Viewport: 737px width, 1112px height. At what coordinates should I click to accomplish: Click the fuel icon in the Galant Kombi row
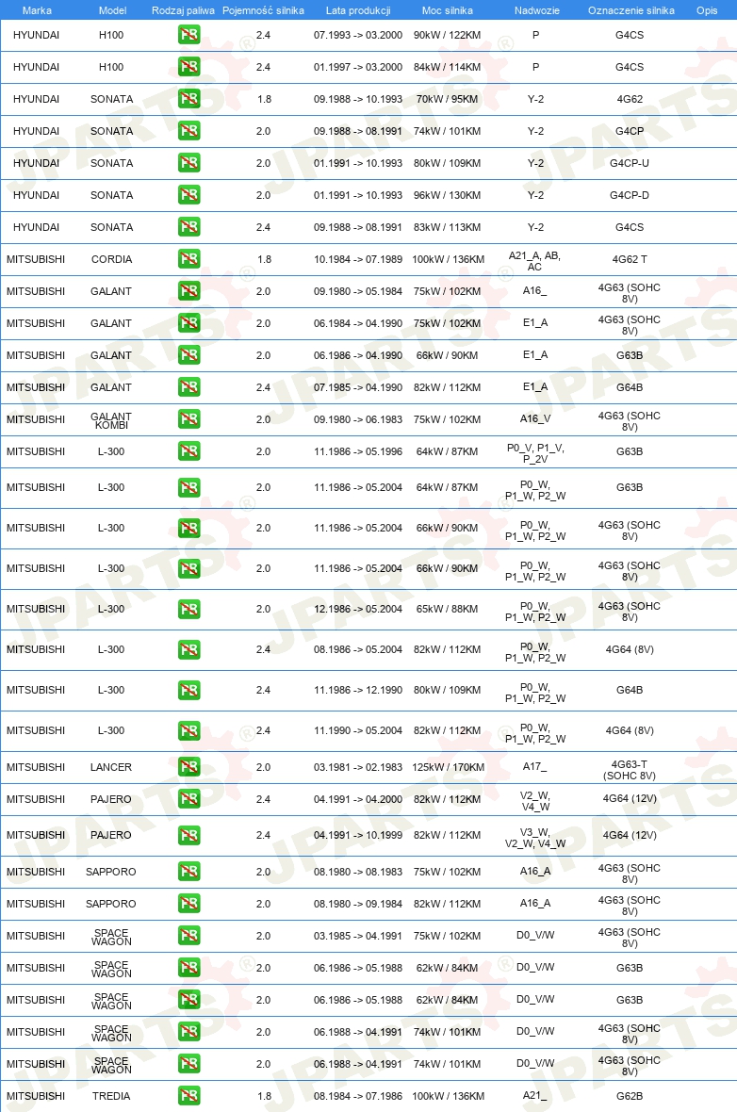(188, 419)
